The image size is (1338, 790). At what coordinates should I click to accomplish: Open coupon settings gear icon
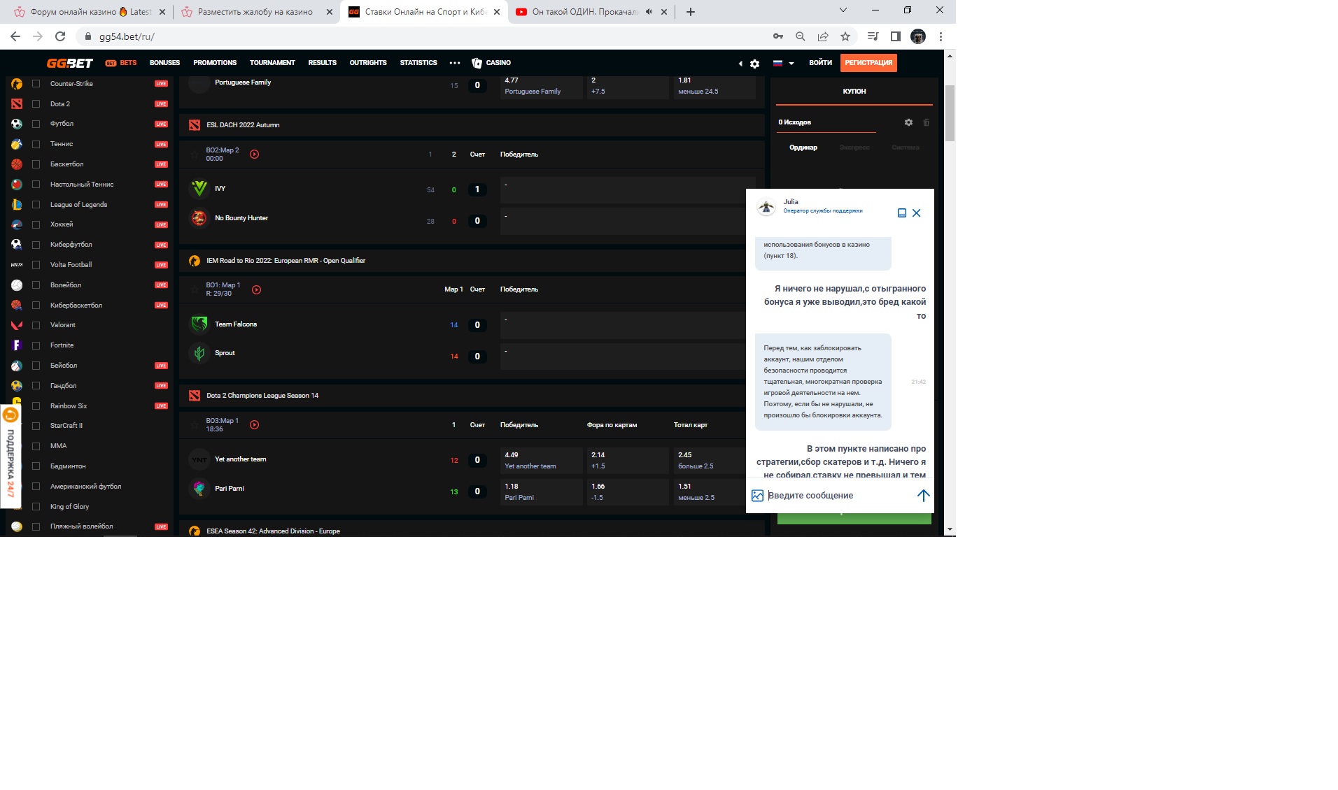(908, 122)
